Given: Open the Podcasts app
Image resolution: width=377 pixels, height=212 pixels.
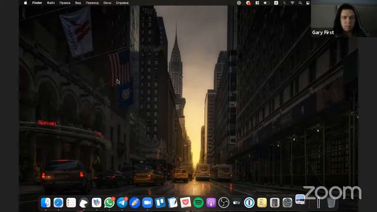Looking at the screenshot, I should point(211,203).
